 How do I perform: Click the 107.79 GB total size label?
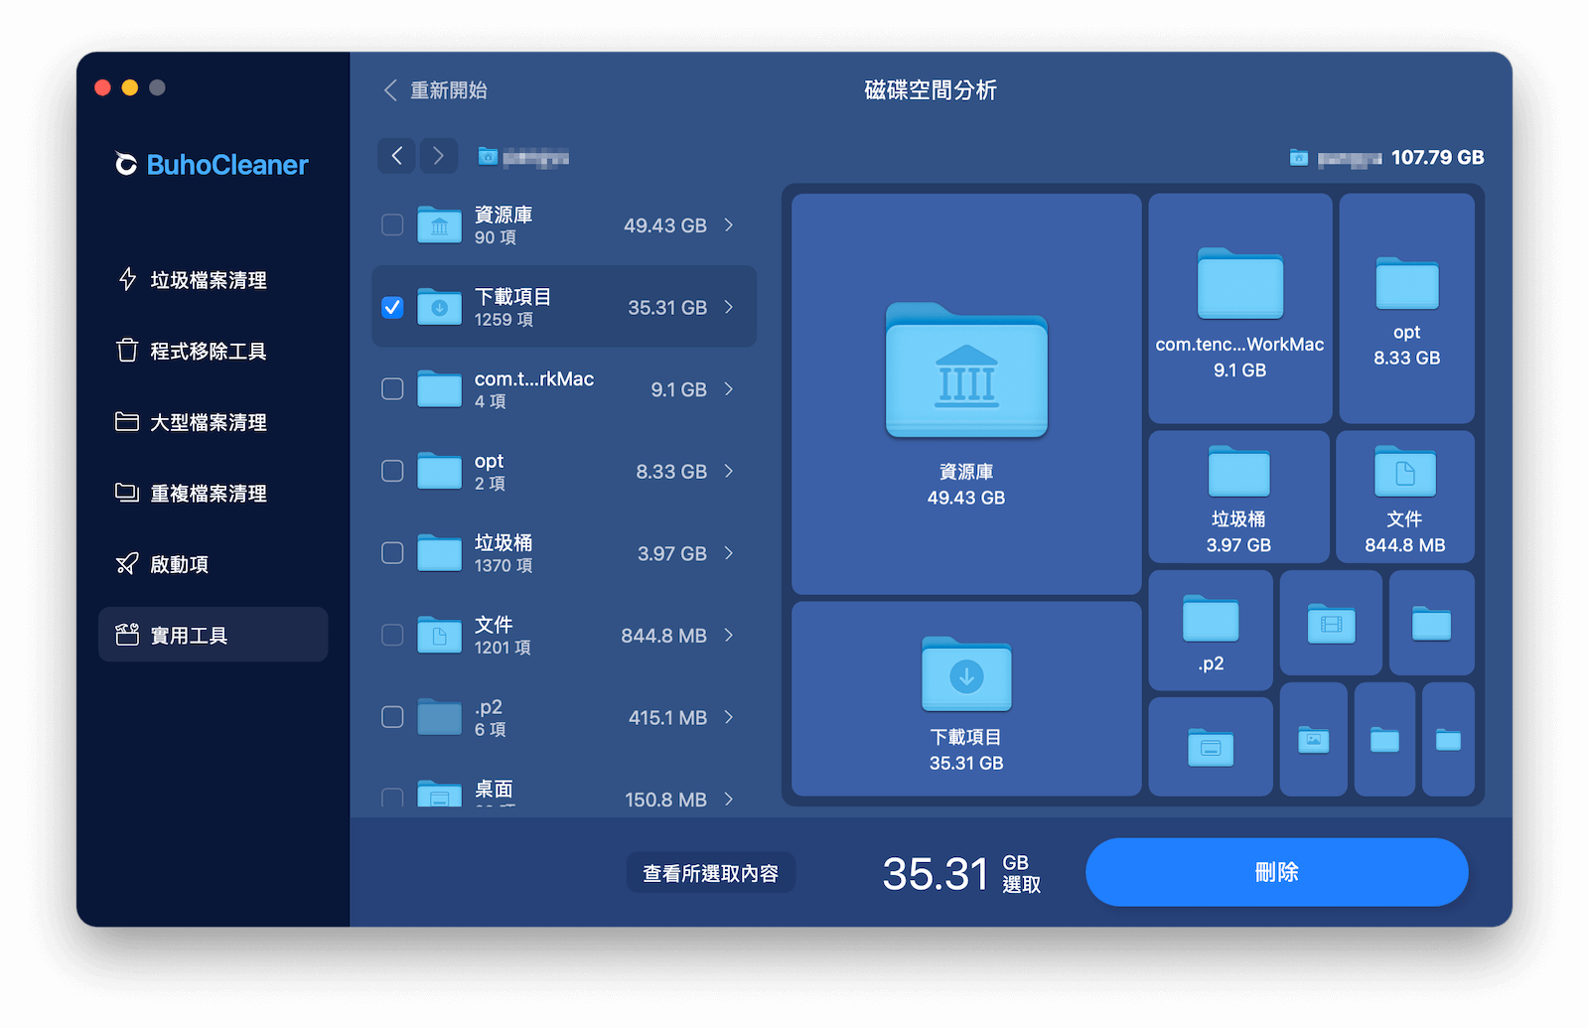coord(1437,157)
